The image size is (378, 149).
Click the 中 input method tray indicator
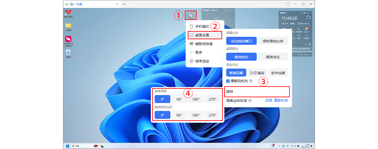(288, 146)
